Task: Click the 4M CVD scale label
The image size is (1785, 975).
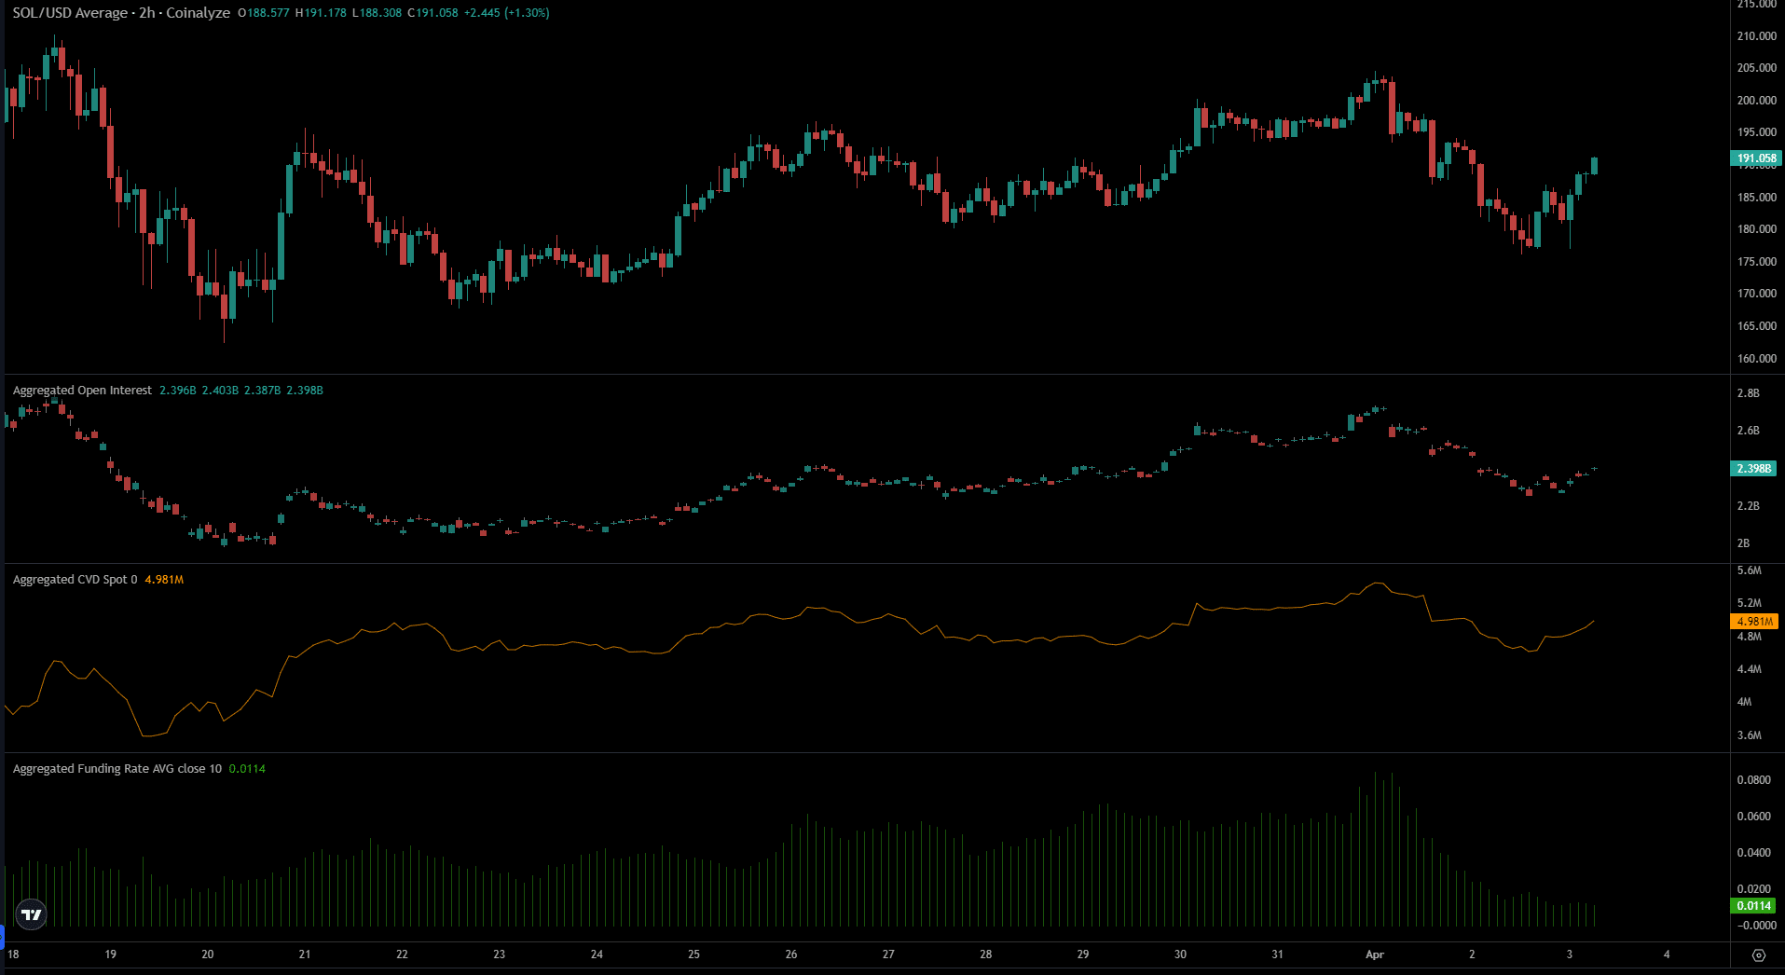Action: pos(1744,702)
